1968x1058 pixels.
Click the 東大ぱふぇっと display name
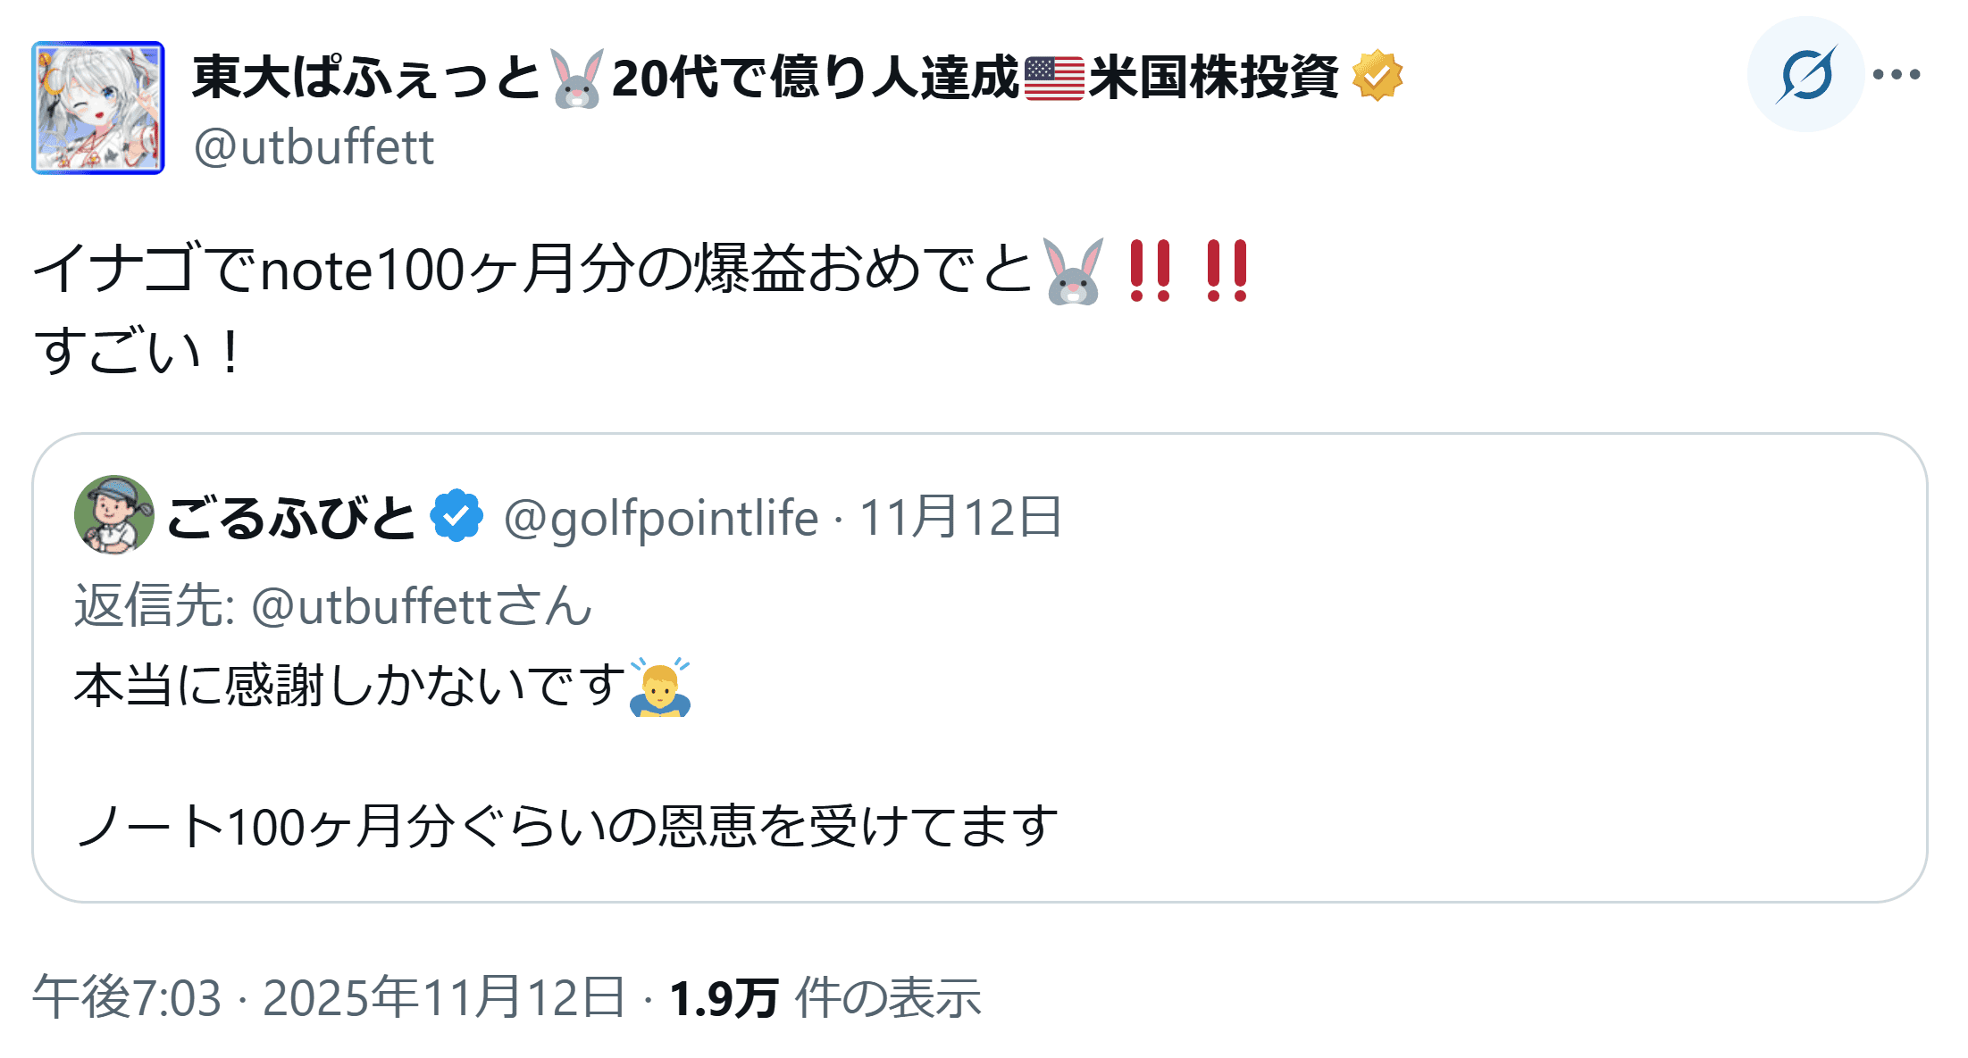click(366, 78)
